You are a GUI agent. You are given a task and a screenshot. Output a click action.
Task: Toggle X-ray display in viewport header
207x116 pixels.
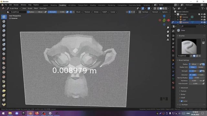tap(155, 8)
